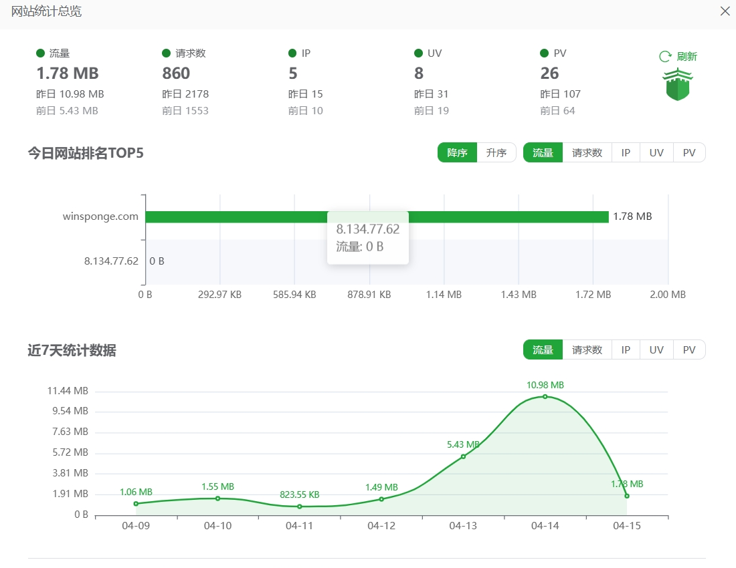Switch TOP5 ranking to 请求数 tab
The height and width of the screenshot is (568, 736).
tap(587, 152)
